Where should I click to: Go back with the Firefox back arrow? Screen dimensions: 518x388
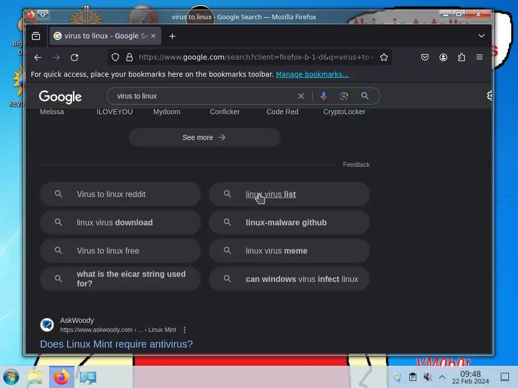[x=38, y=58]
